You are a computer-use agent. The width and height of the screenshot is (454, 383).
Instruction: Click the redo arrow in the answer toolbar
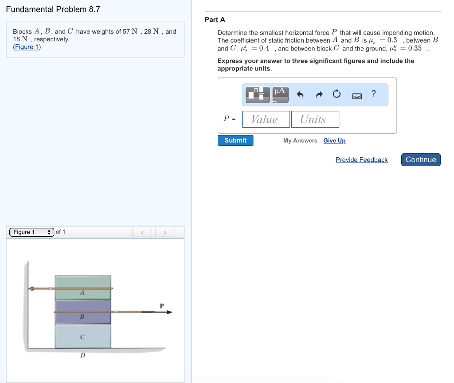pos(319,94)
